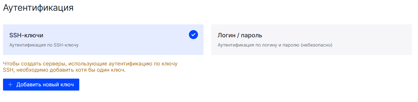Click the blue checkmark on SSH-ключи card
Screen dimensions: 418x102
click(193, 35)
